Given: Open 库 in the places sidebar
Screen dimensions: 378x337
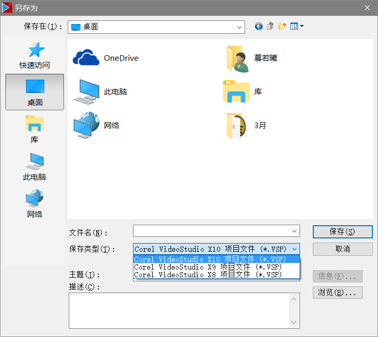Looking at the screenshot, I should point(35,129).
